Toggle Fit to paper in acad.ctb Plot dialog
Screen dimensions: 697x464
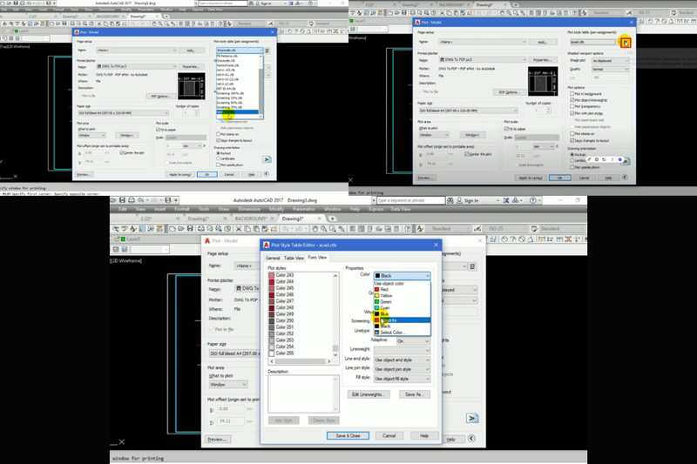(x=506, y=129)
